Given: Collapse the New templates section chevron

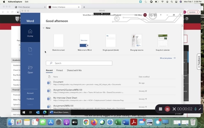Looking at the screenshot, I should click(x=44, y=28).
